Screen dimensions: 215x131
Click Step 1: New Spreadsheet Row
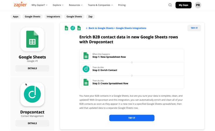coord(109,57)
